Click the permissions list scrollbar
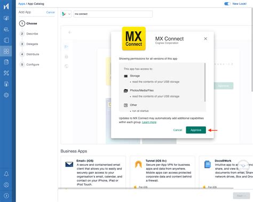The height and width of the screenshot is (202, 253). [x=205, y=83]
